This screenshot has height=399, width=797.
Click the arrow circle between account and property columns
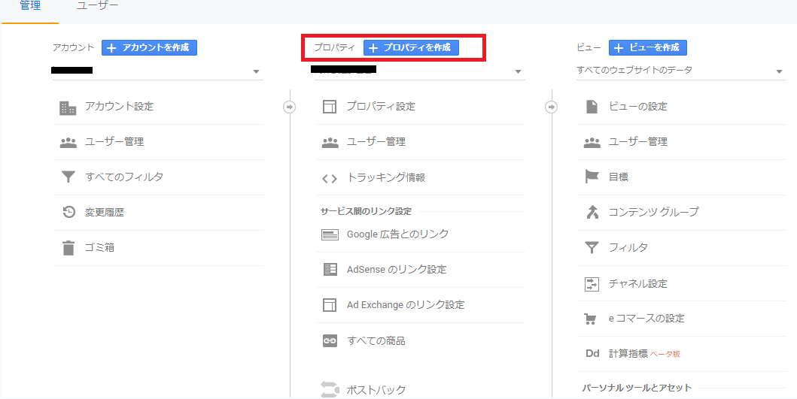point(290,107)
